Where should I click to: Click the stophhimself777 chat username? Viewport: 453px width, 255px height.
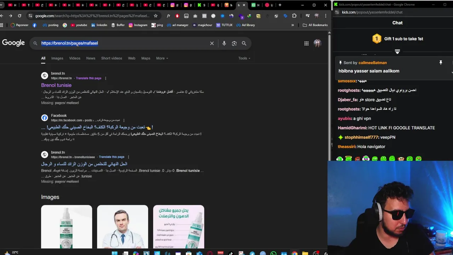tap(362, 137)
